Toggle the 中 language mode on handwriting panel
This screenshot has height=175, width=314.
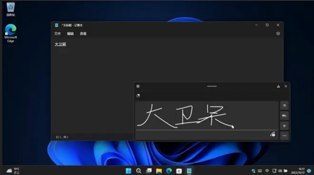coord(285,126)
